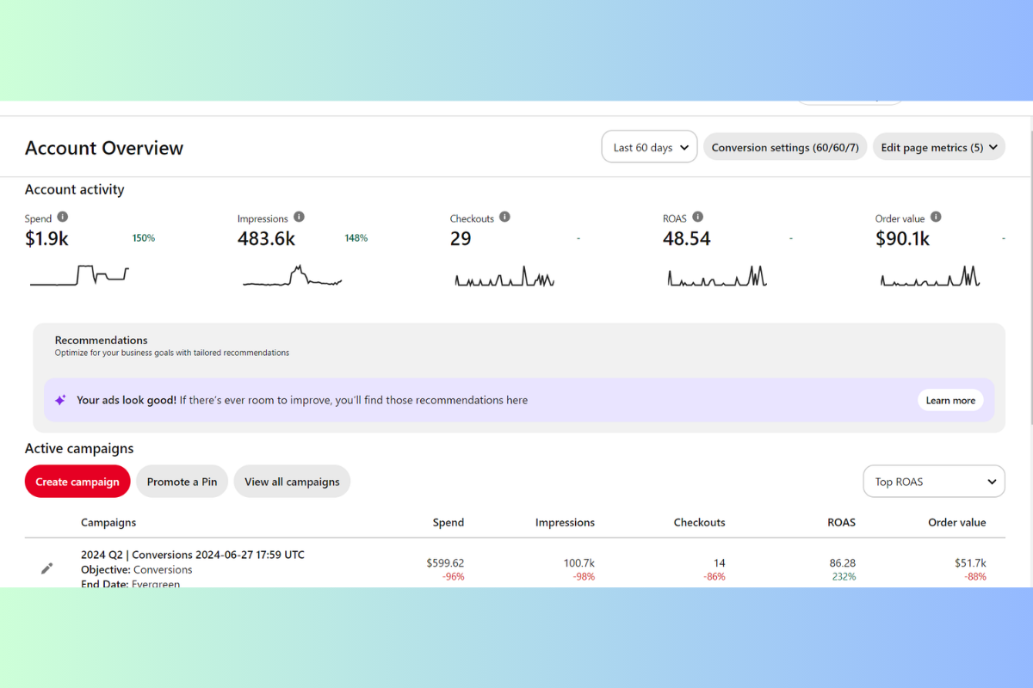1033x688 pixels.
Task: Click the ROAS column header
Action: [x=839, y=522]
